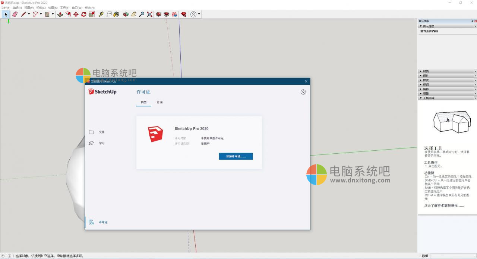The width and height of the screenshot is (477, 259).
Task: Open 点击了解更多高级操作 link
Action: click(x=444, y=206)
